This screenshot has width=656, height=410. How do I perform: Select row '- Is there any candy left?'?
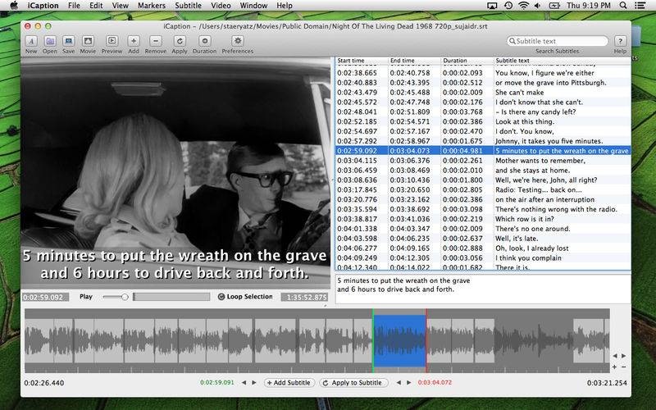(x=483, y=112)
